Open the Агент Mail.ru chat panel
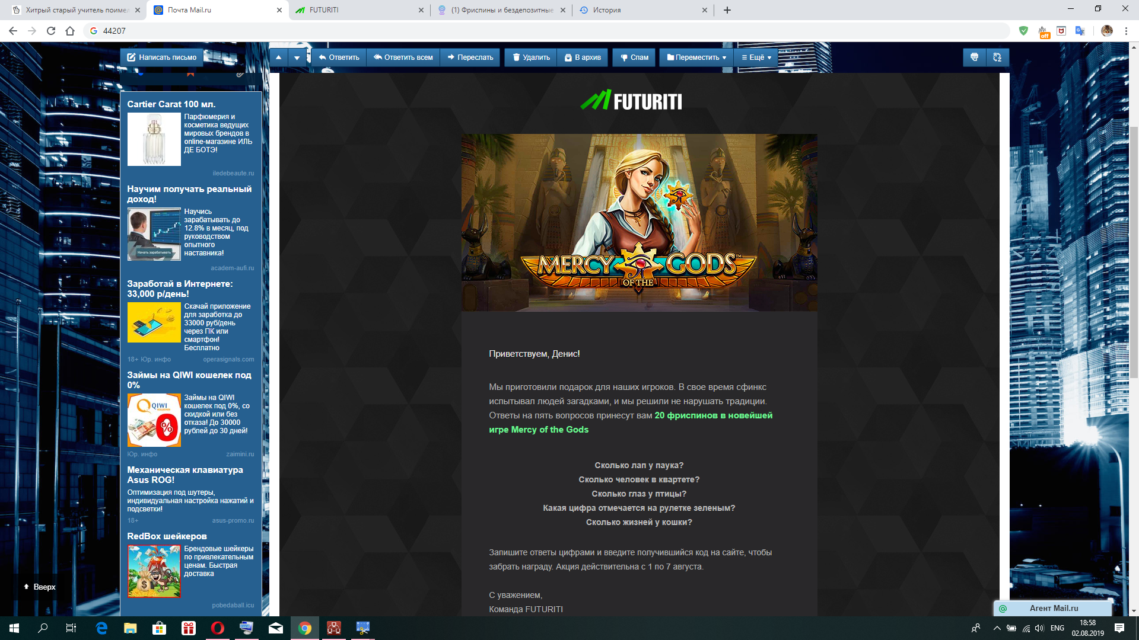Image resolution: width=1139 pixels, height=640 pixels. point(1052,608)
